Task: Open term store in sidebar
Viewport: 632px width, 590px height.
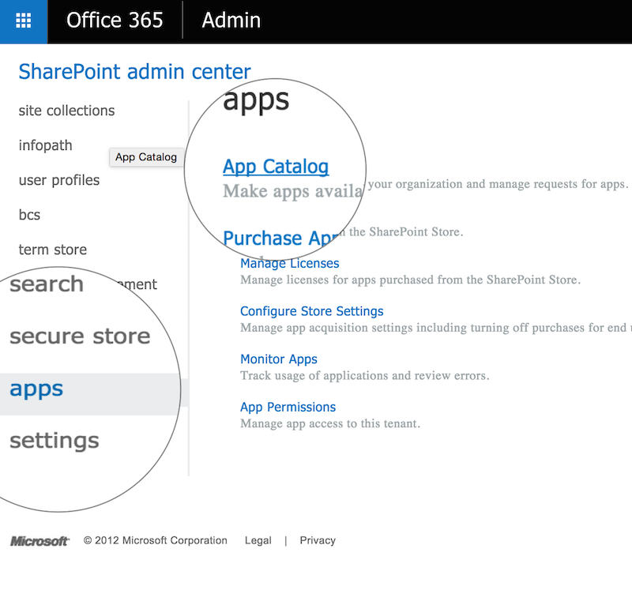Action: pyautogui.click(x=53, y=250)
